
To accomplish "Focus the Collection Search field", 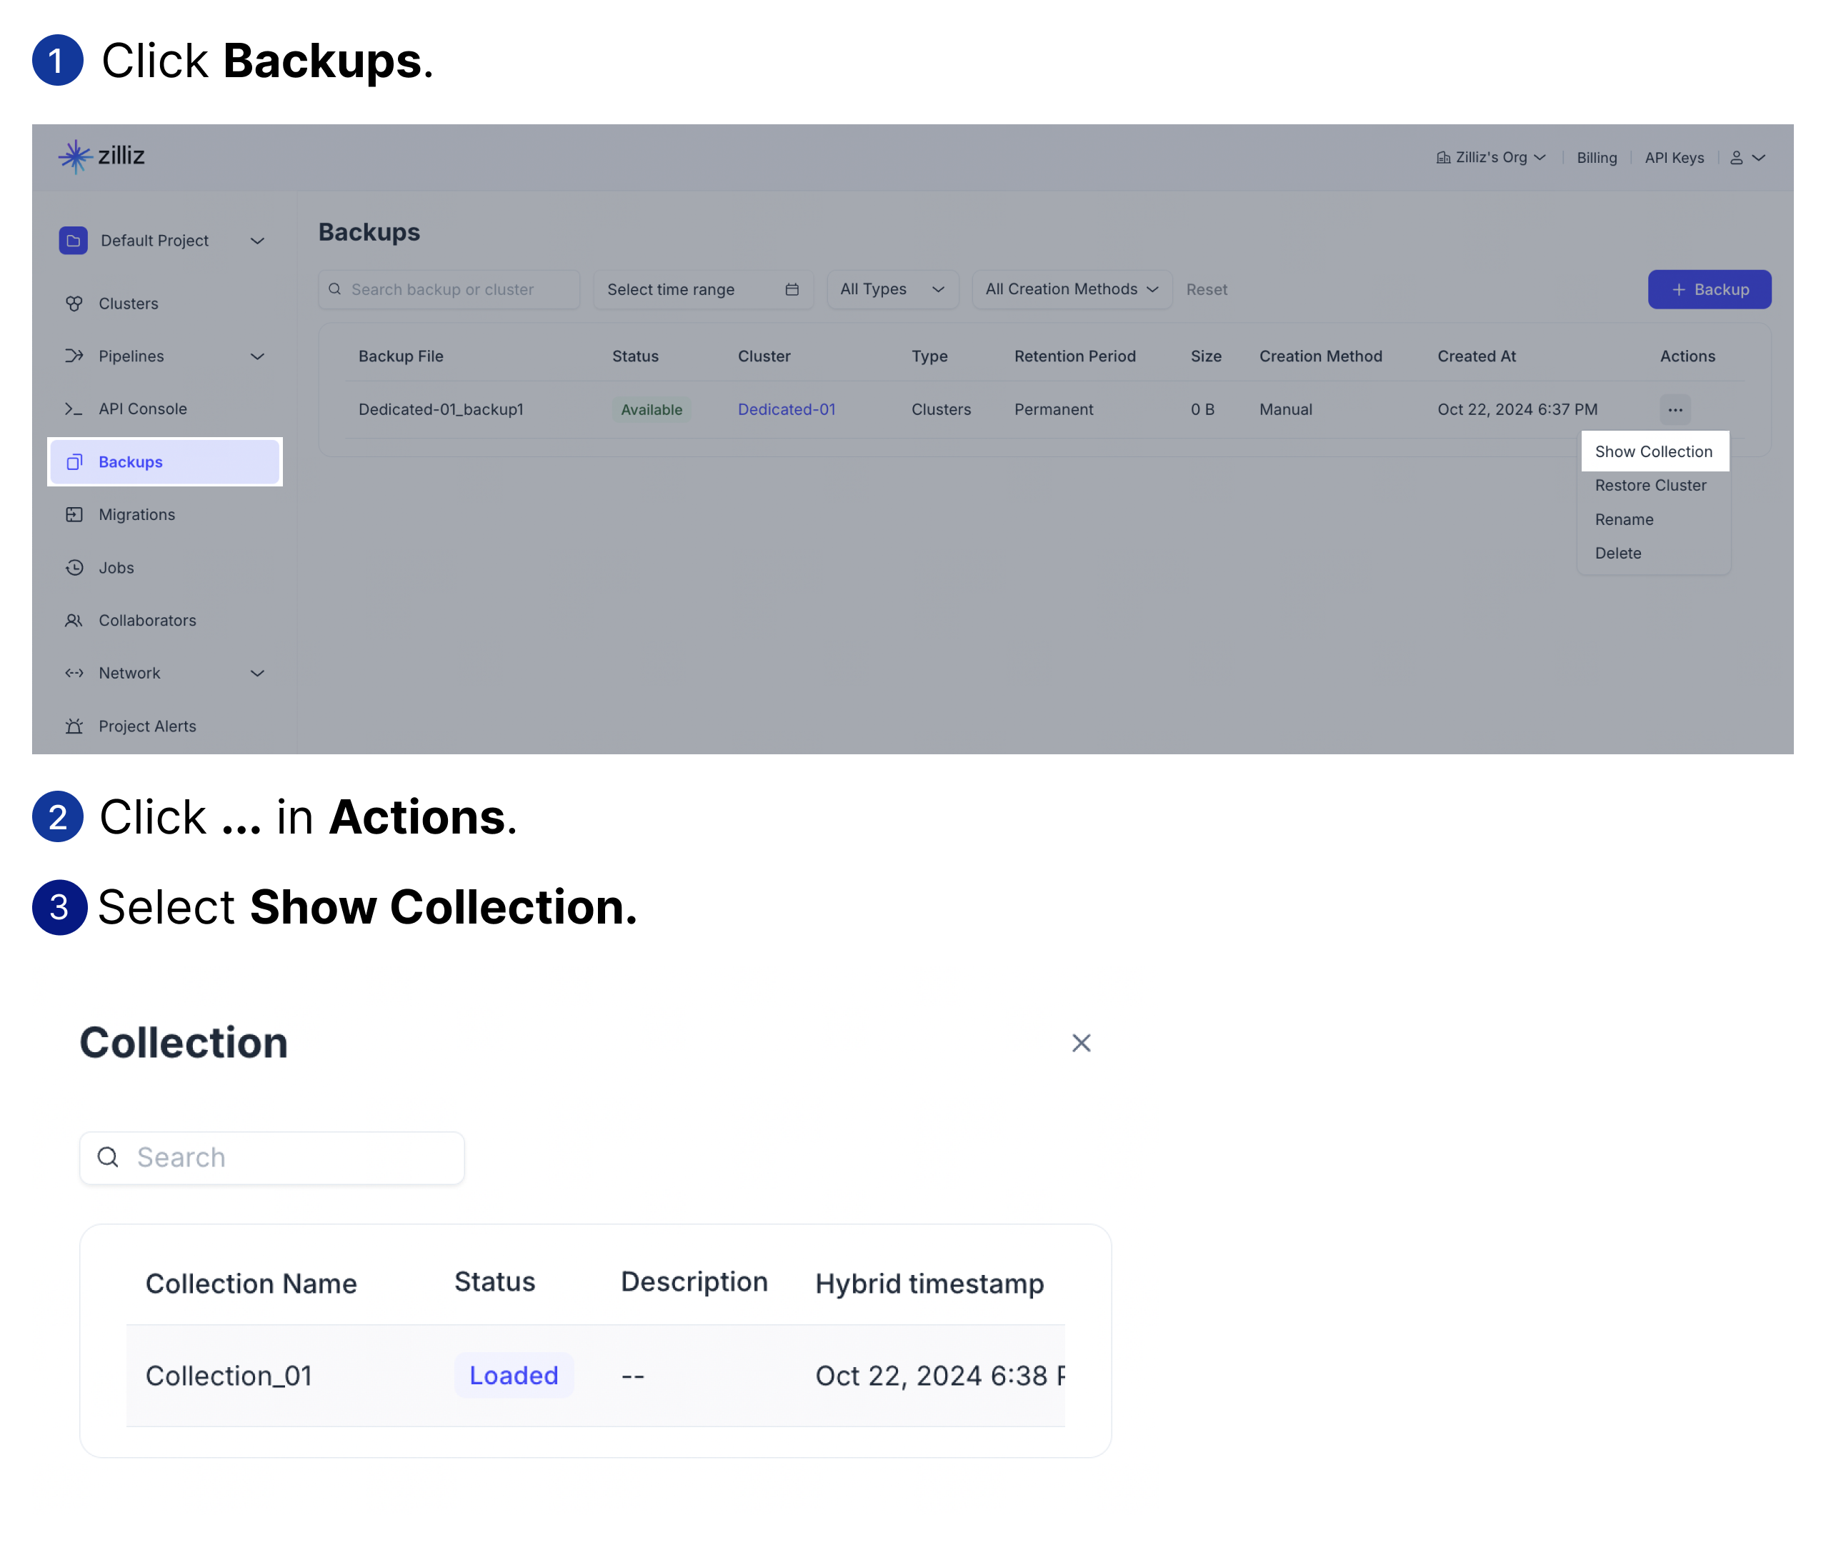I will coord(271,1158).
